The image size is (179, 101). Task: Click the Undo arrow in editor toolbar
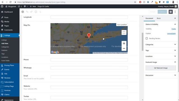(x=27, y=12)
